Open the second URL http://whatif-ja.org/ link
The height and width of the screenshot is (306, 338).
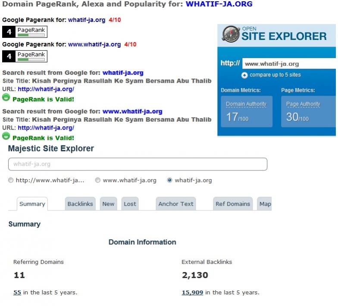(x=46, y=128)
